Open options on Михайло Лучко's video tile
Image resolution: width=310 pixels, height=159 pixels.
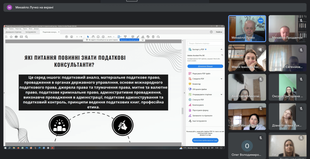pyautogui.click(x=260, y=21)
